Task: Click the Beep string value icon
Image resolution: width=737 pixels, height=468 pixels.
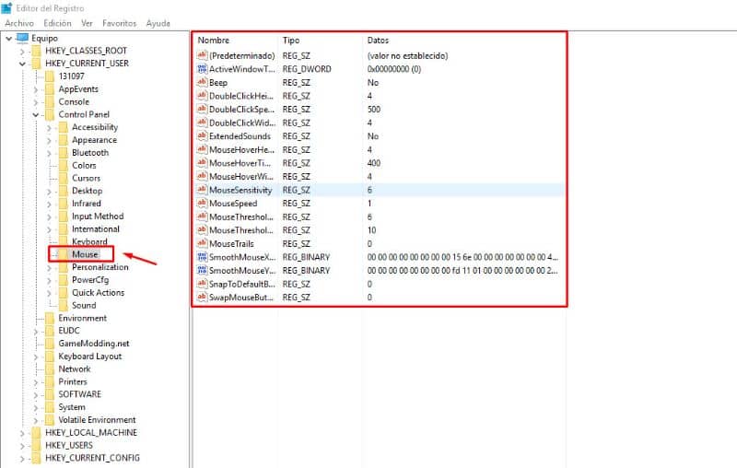Action: (x=203, y=82)
